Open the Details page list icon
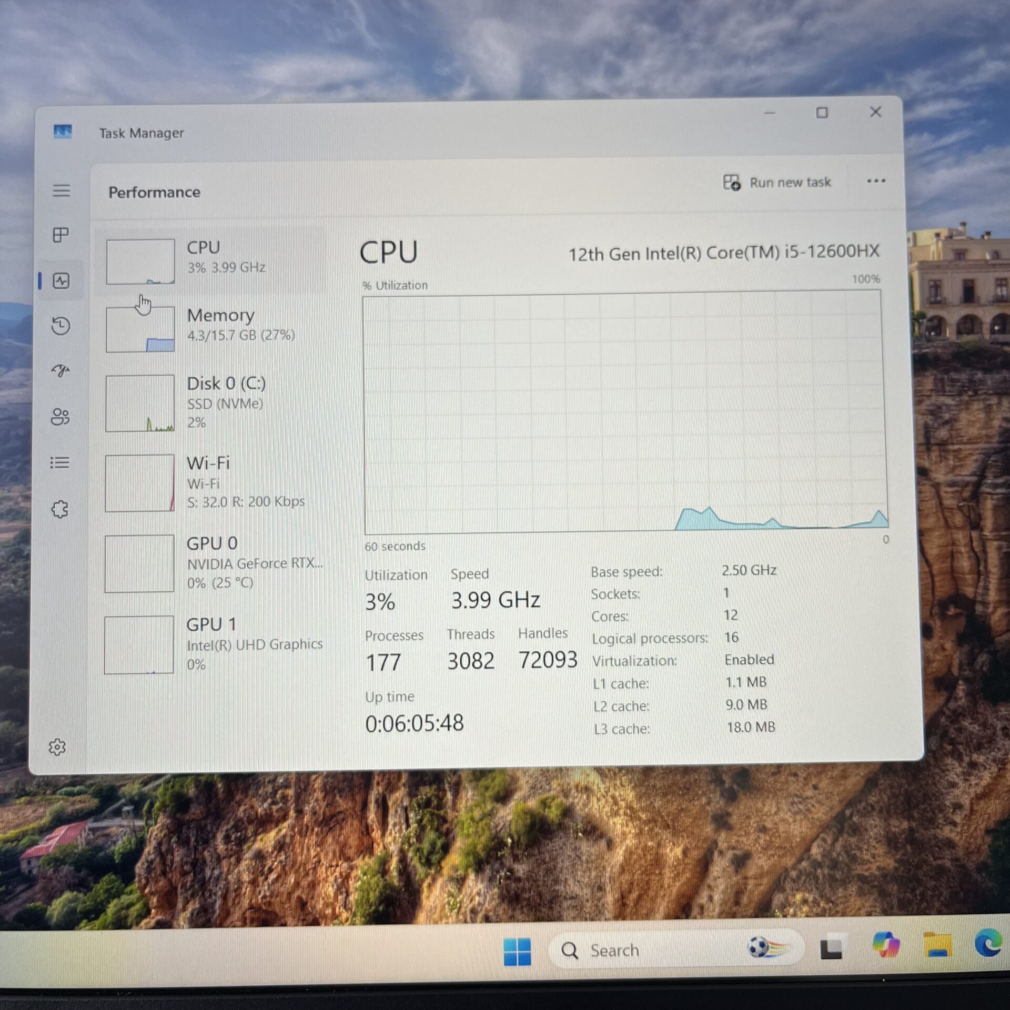The width and height of the screenshot is (1010, 1010). coord(60,462)
